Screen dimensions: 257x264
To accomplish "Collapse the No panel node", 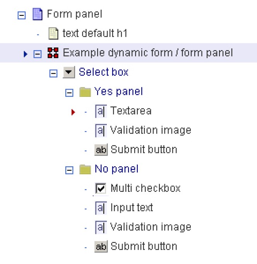I will (x=69, y=169).
